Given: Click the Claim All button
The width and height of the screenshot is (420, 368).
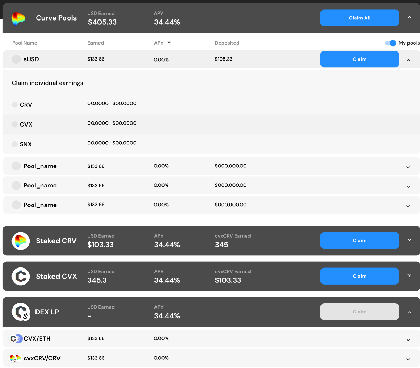Looking at the screenshot, I should 359,18.
